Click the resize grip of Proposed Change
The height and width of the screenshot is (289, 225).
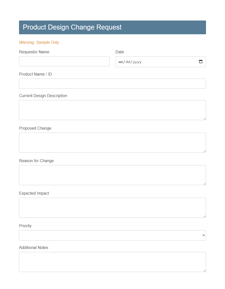pyautogui.click(x=204, y=151)
